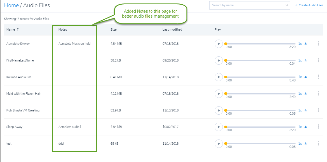Open the three-dot menu for Kalimba Audio File
327x162 pixels.
(x=318, y=77)
